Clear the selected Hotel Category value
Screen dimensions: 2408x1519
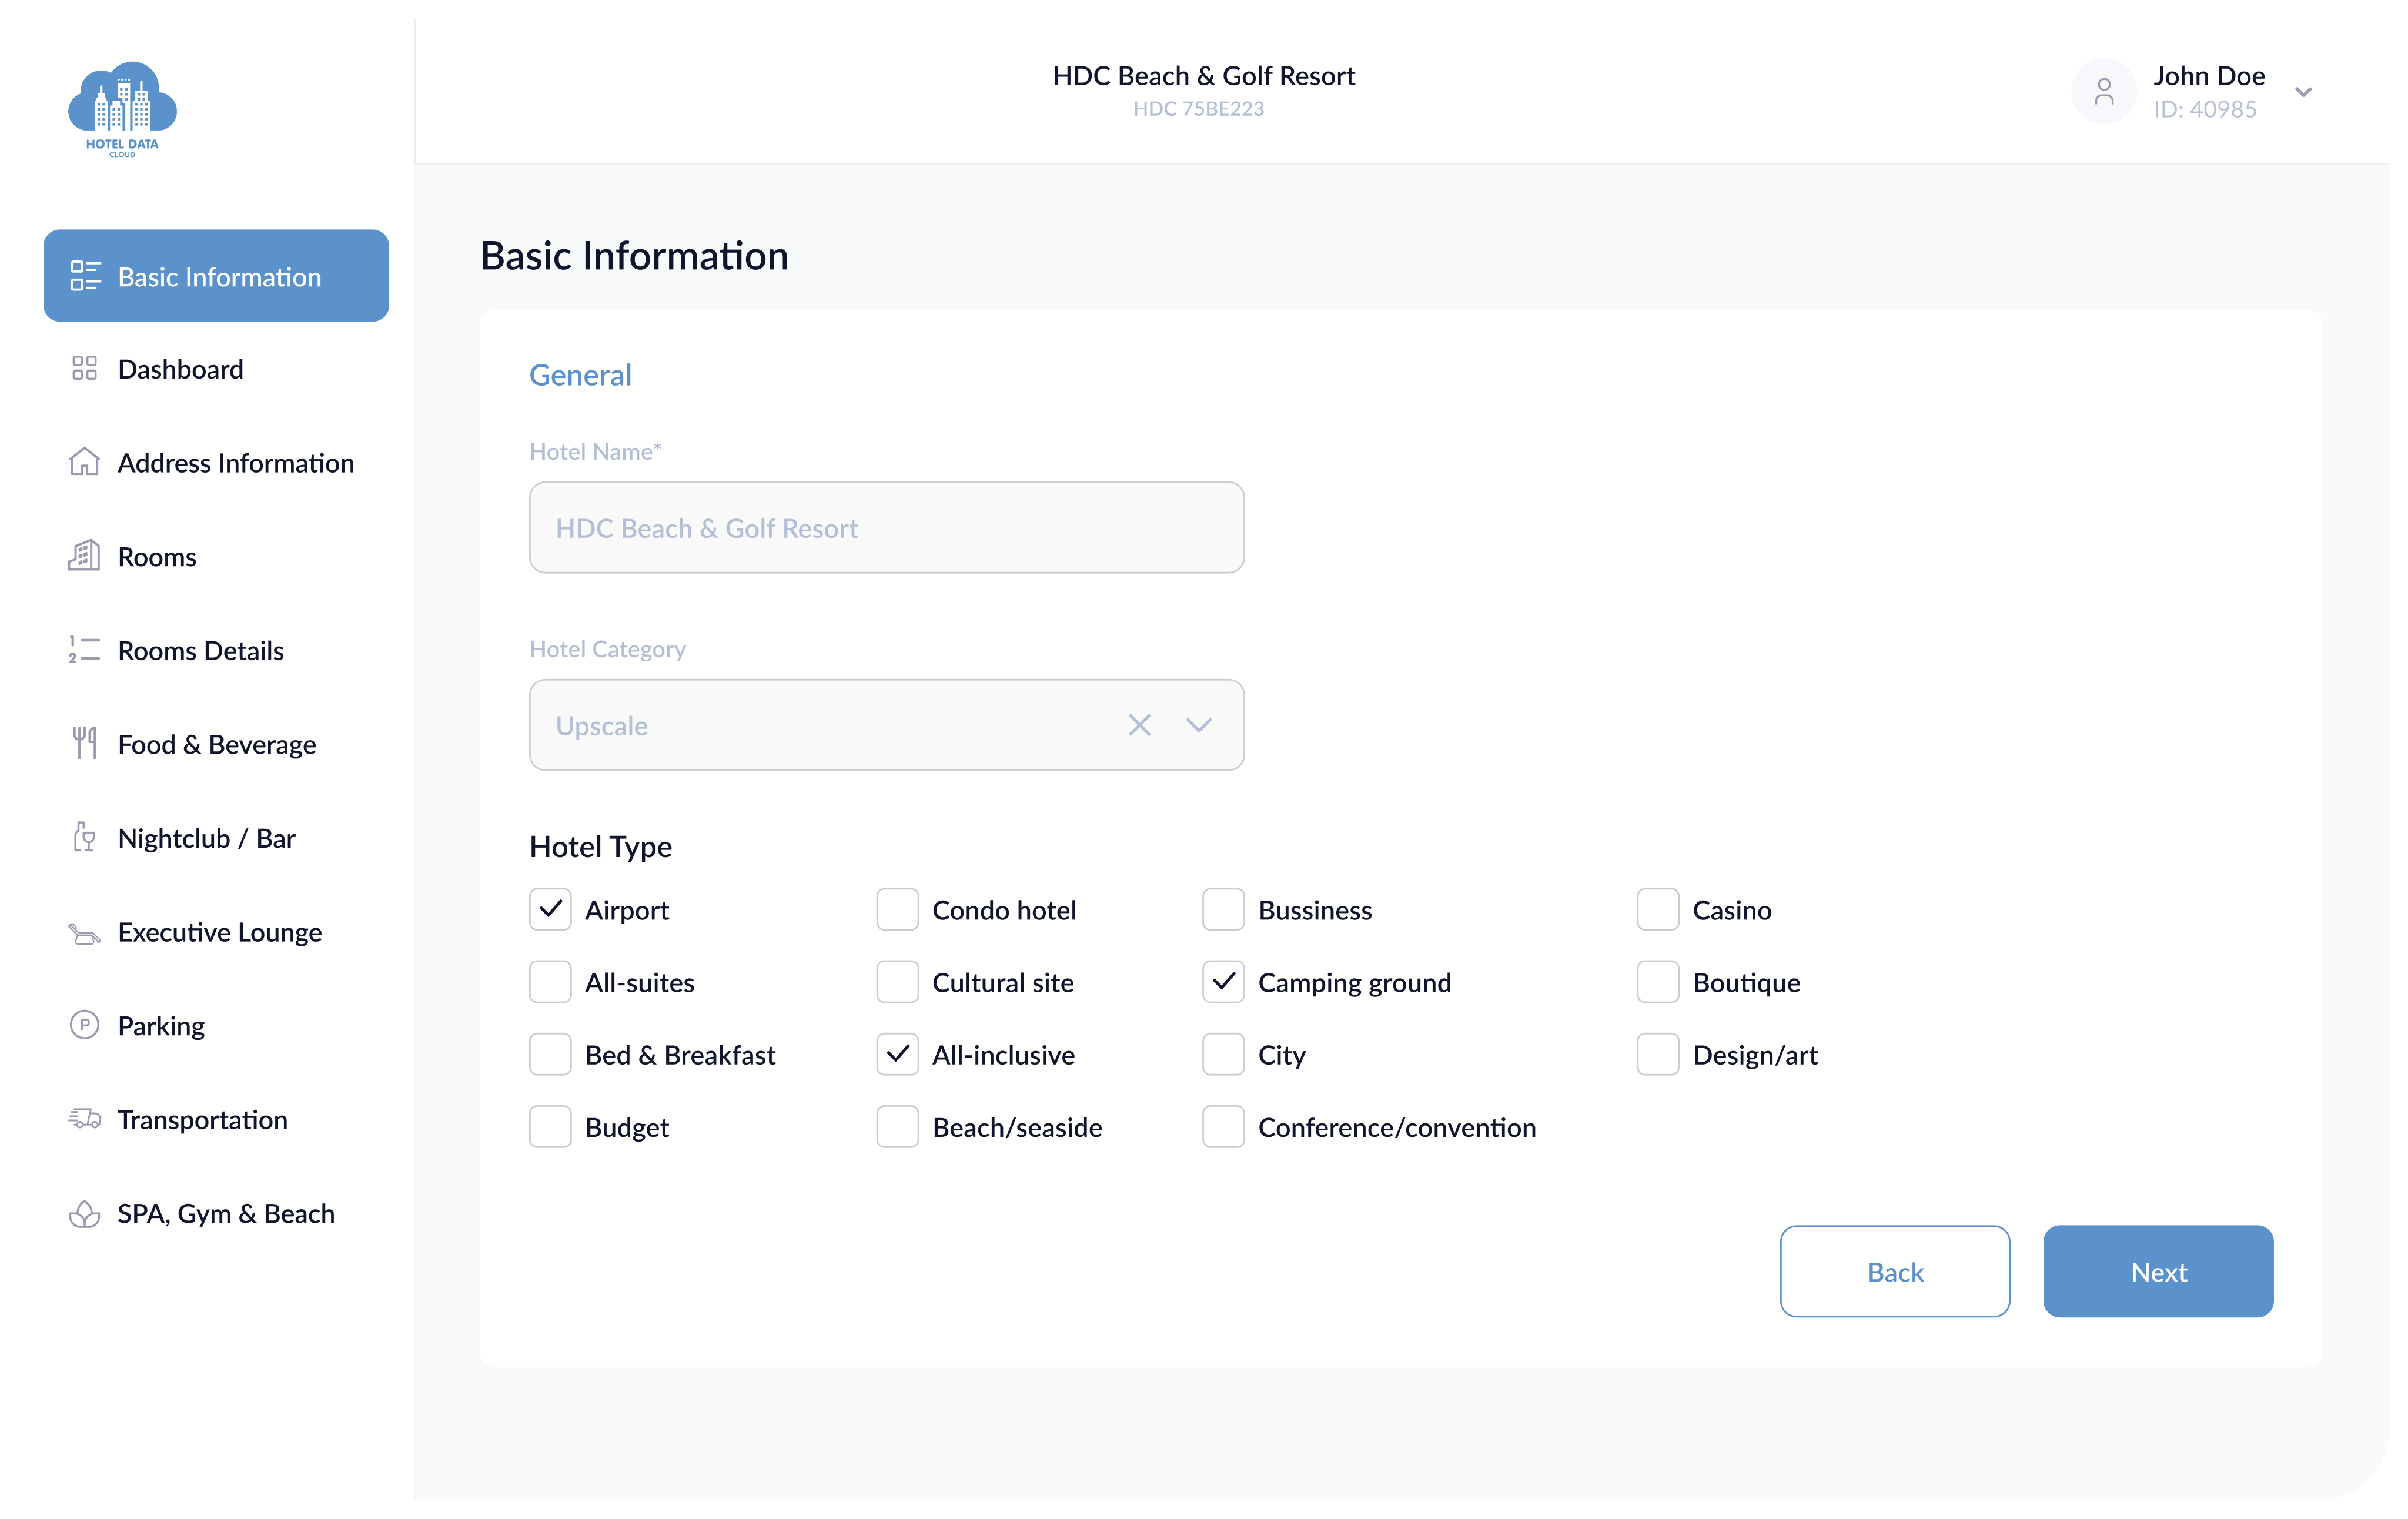(1139, 724)
